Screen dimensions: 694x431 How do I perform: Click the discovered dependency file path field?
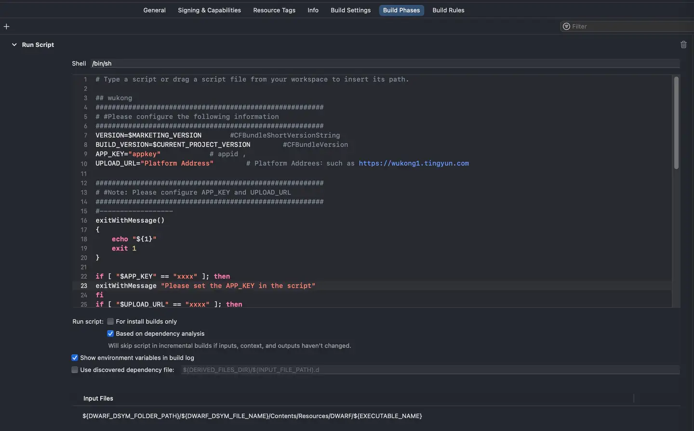(x=430, y=370)
